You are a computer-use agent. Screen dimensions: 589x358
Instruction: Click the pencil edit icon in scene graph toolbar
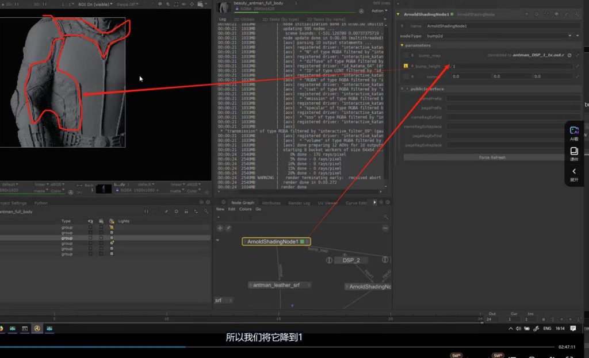click(x=166, y=211)
